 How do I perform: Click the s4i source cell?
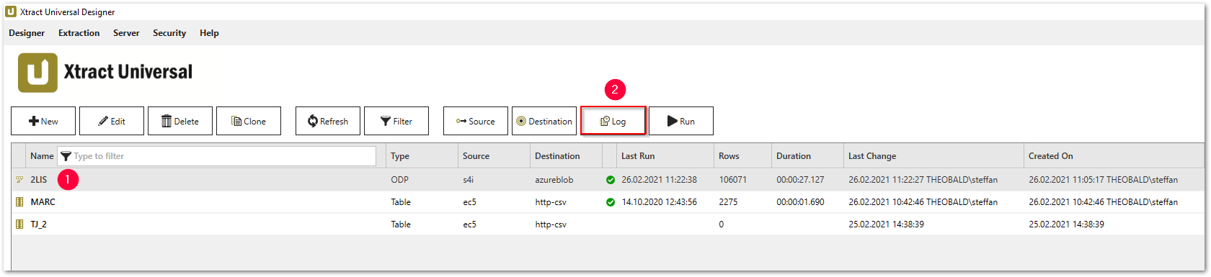(x=469, y=180)
